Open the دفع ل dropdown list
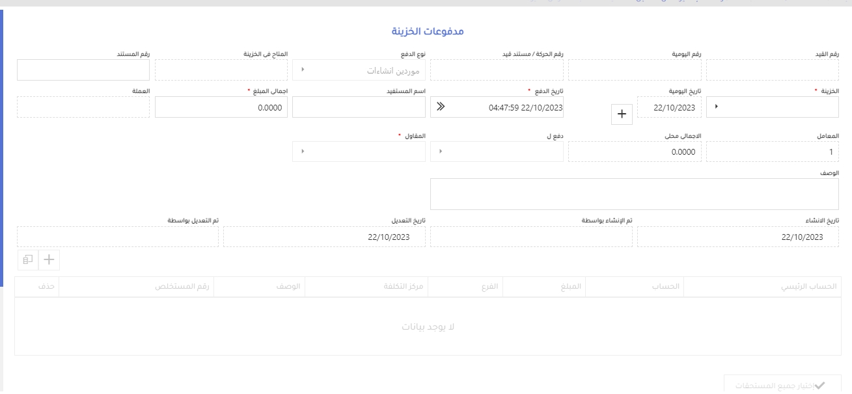The image size is (852, 394). pyautogui.click(x=441, y=151)
